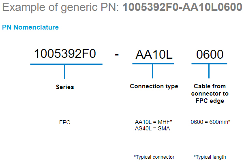Click the Example of generic PN title text
Screen dimensions: 244x166
(x=61, y=7)
